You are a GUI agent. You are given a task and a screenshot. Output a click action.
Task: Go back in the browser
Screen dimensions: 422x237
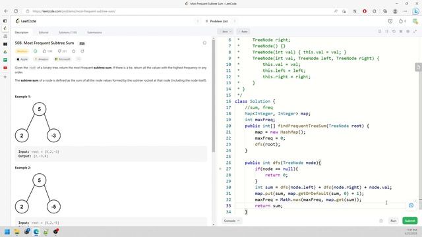click(6, 11)
